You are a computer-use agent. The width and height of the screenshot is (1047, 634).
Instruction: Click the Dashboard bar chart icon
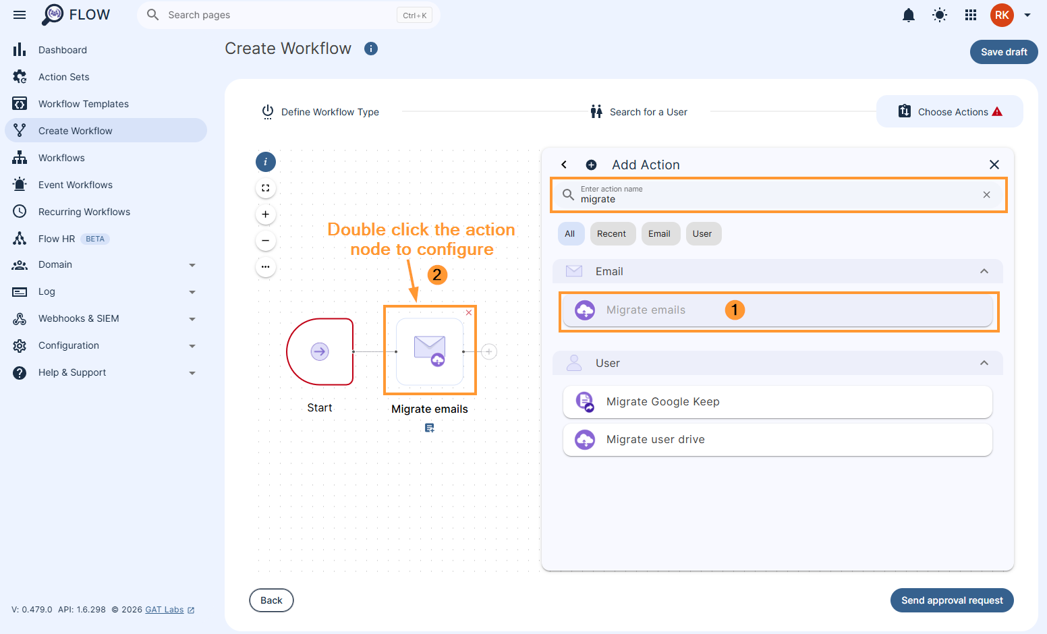(x=20, y=50)
